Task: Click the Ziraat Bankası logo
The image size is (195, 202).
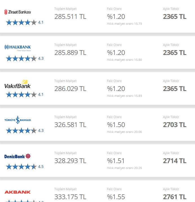Action: (18, 12)
